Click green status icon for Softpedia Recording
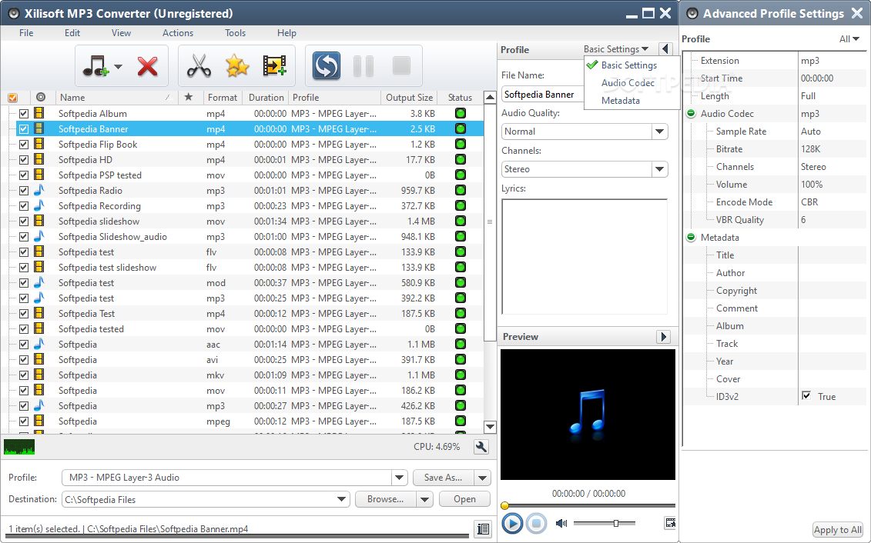This screenshot has width=871, height=543. pyautogui.click(x=460, y=206)
